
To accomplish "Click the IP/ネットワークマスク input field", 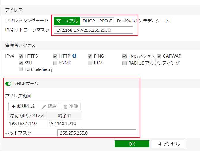I will (x=93, y=30).
